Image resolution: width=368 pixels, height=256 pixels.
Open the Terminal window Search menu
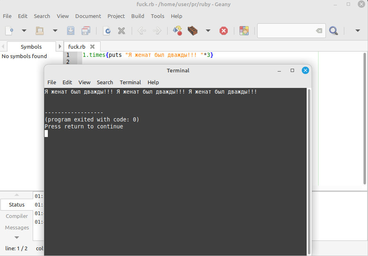click(x=105, y=82)
